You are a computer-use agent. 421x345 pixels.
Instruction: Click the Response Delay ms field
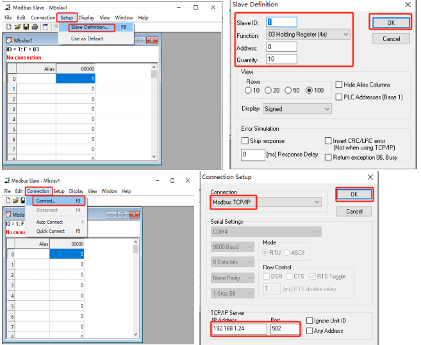pos(253,155)
